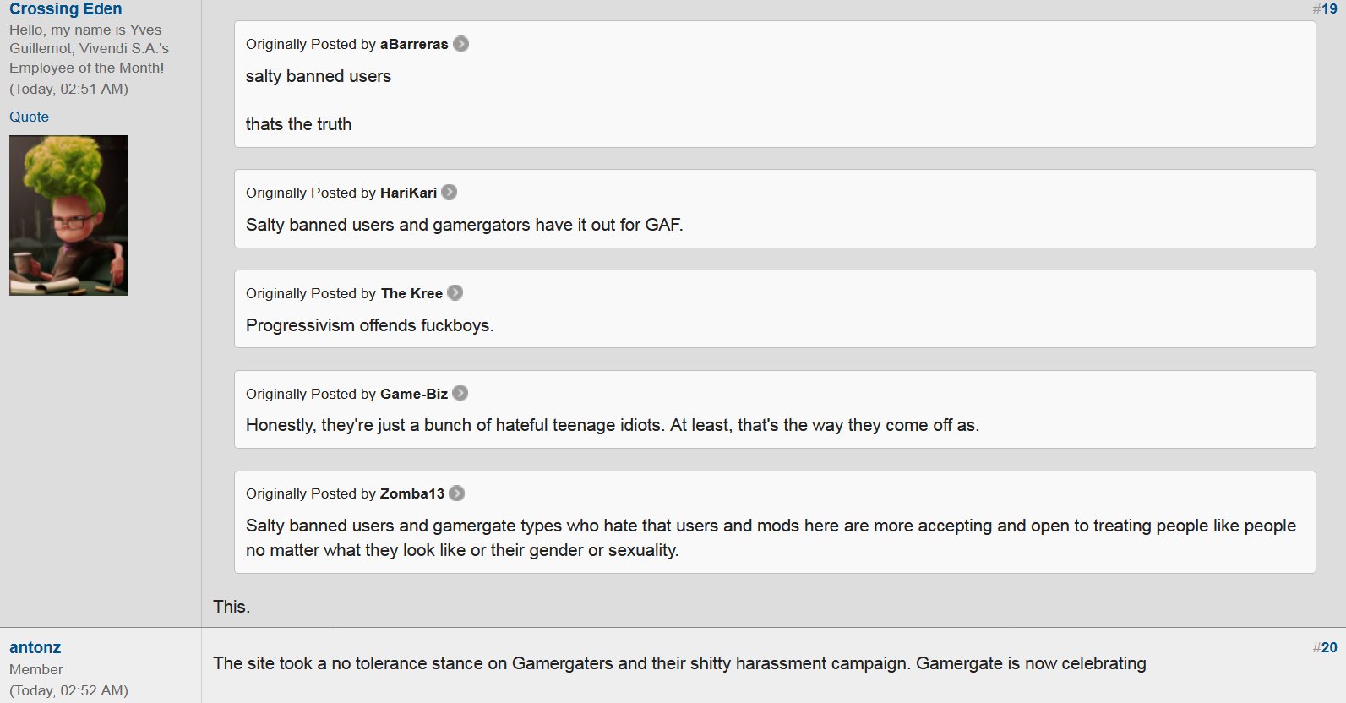Open post number 19 permalink
1346x703 pixels.
tap(1325, 8)
